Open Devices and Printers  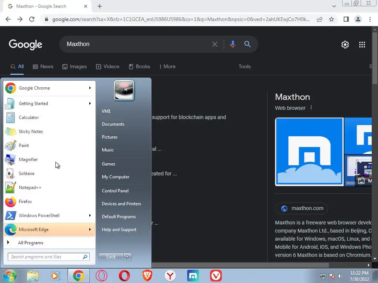[121, 203]
